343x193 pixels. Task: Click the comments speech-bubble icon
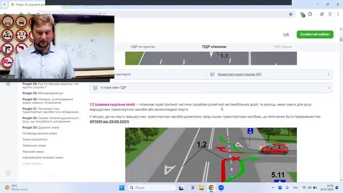click(x=212, y=75)
